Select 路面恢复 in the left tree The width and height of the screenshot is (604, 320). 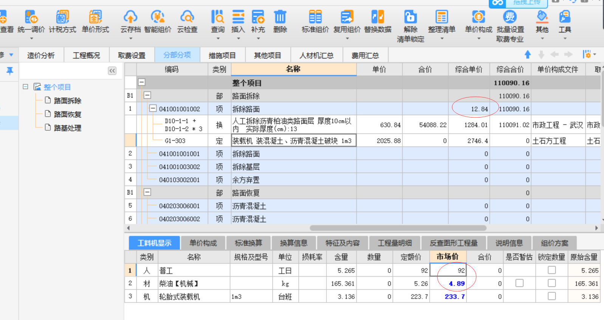coord(67,114)
